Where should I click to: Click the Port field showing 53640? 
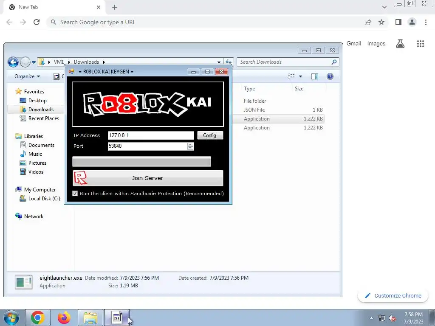tap(147, 146)
